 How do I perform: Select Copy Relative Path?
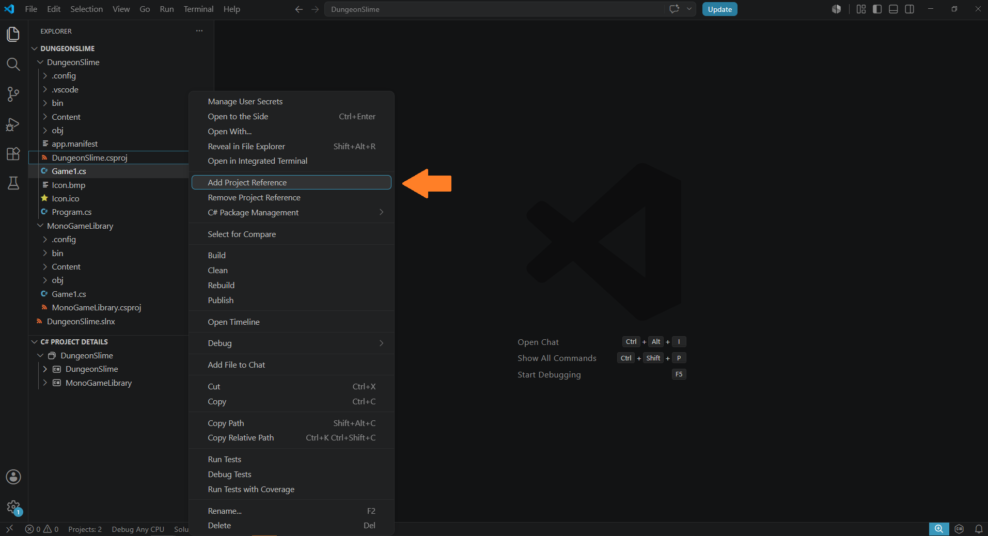291,437
